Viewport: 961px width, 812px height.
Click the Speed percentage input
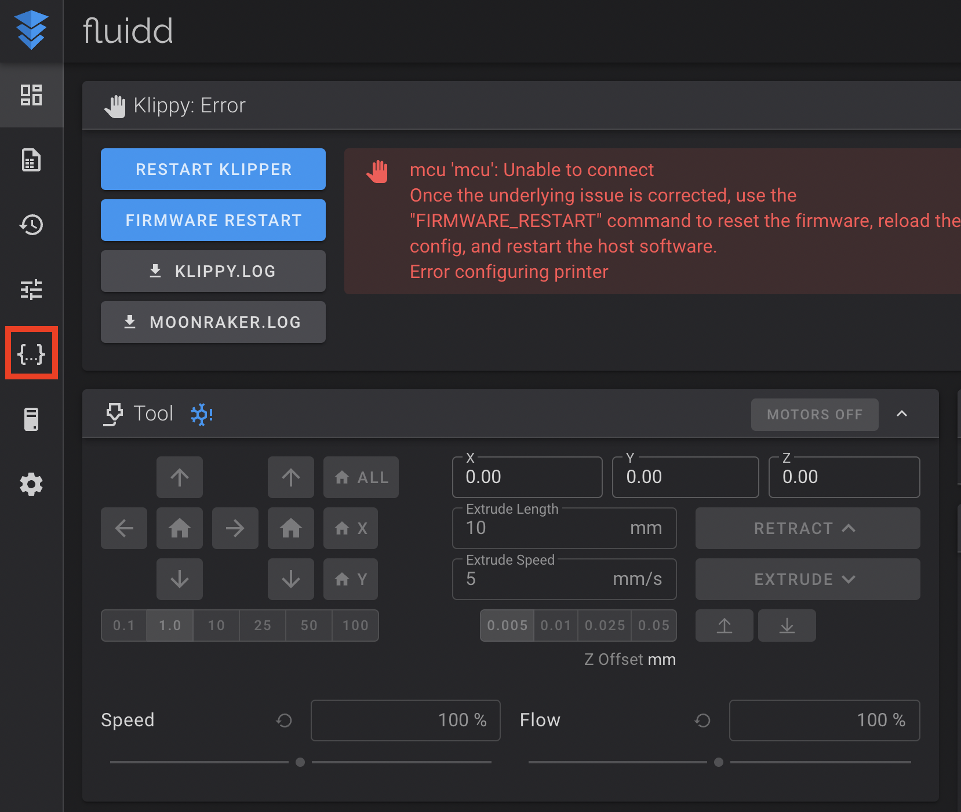pos(406,720)
